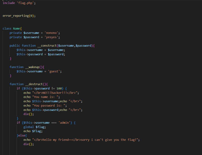Click the number 100 in the password comparison
Image resolution: width=202 pixels, height=155 pixels.
(x=59, y=89)
